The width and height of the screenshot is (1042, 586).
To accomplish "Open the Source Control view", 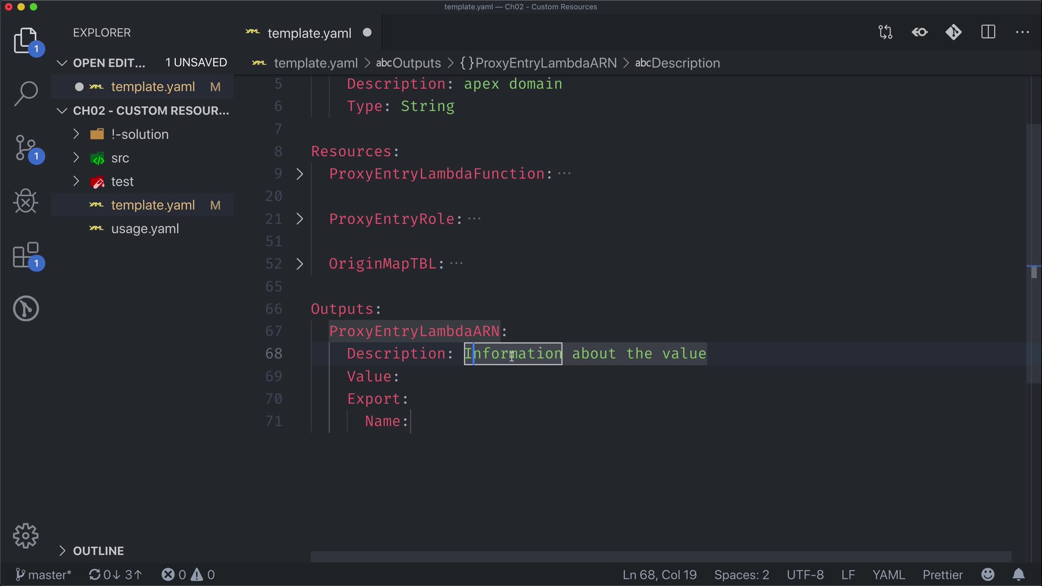I will tap(26, 148).
